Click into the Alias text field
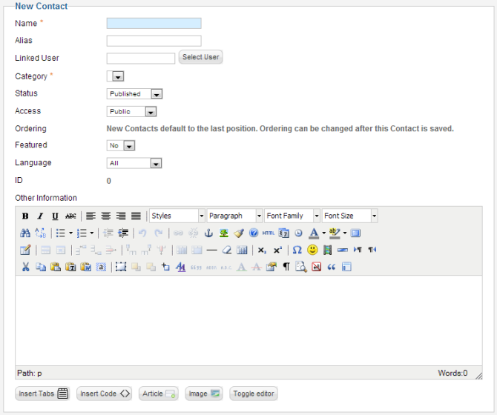497x415 pixels. coord(154,41)
